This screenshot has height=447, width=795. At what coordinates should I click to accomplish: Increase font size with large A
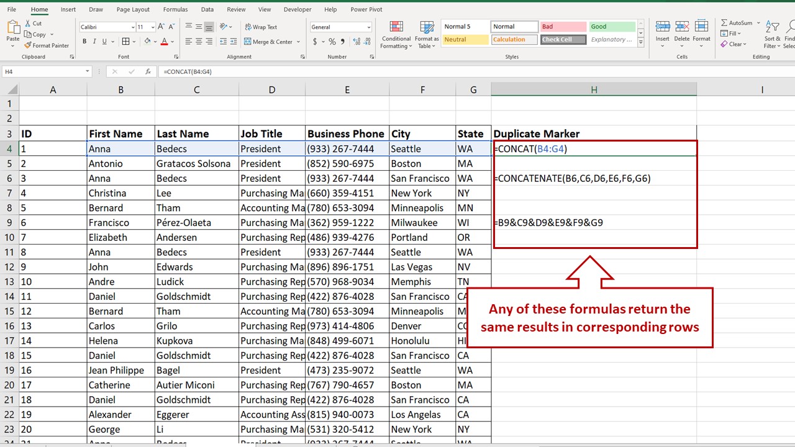point(161,27)
